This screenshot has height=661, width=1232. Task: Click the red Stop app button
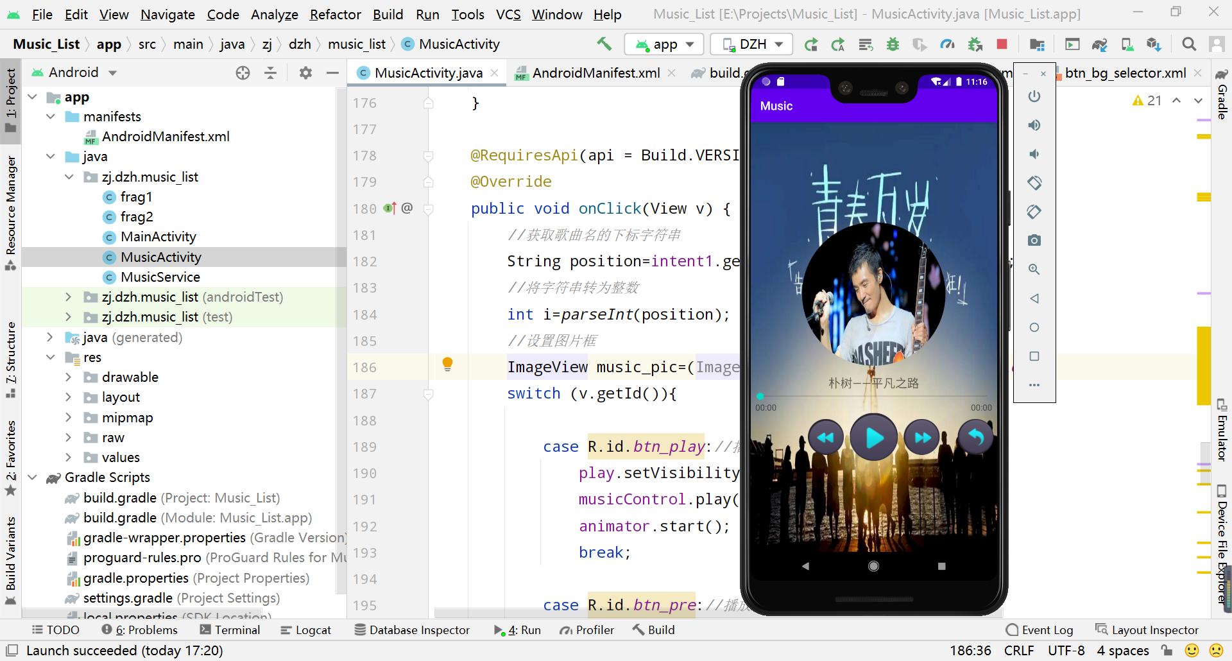coord(1002,44)
